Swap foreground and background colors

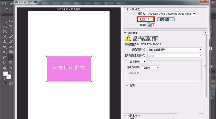10,72
